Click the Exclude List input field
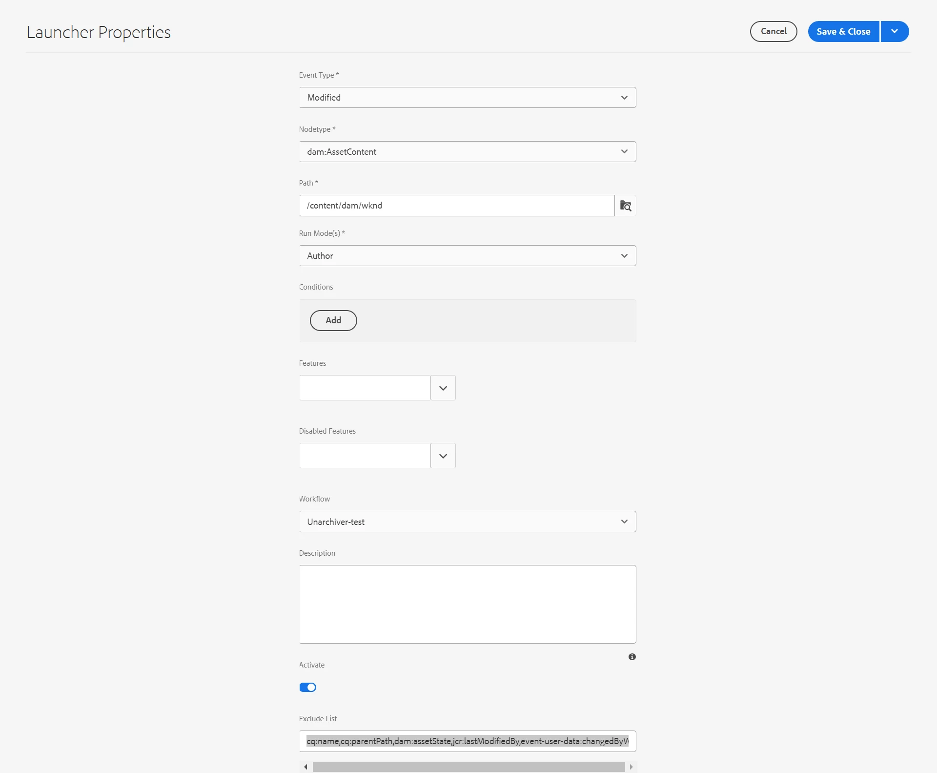 467,741
